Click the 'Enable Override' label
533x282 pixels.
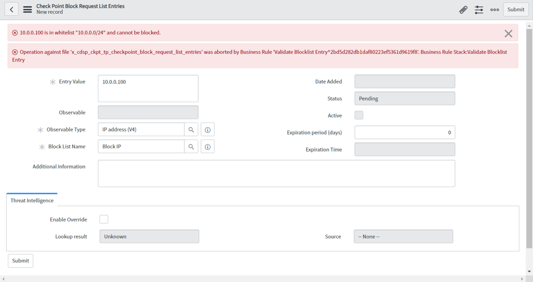pos(68,220)
